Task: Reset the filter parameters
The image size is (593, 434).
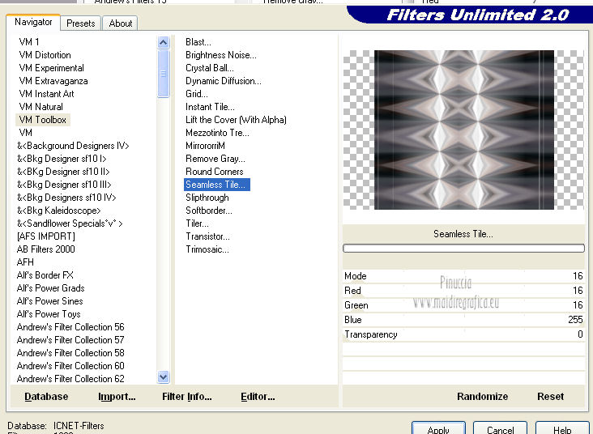Action: pyautogui.click(x=550, y=397)
